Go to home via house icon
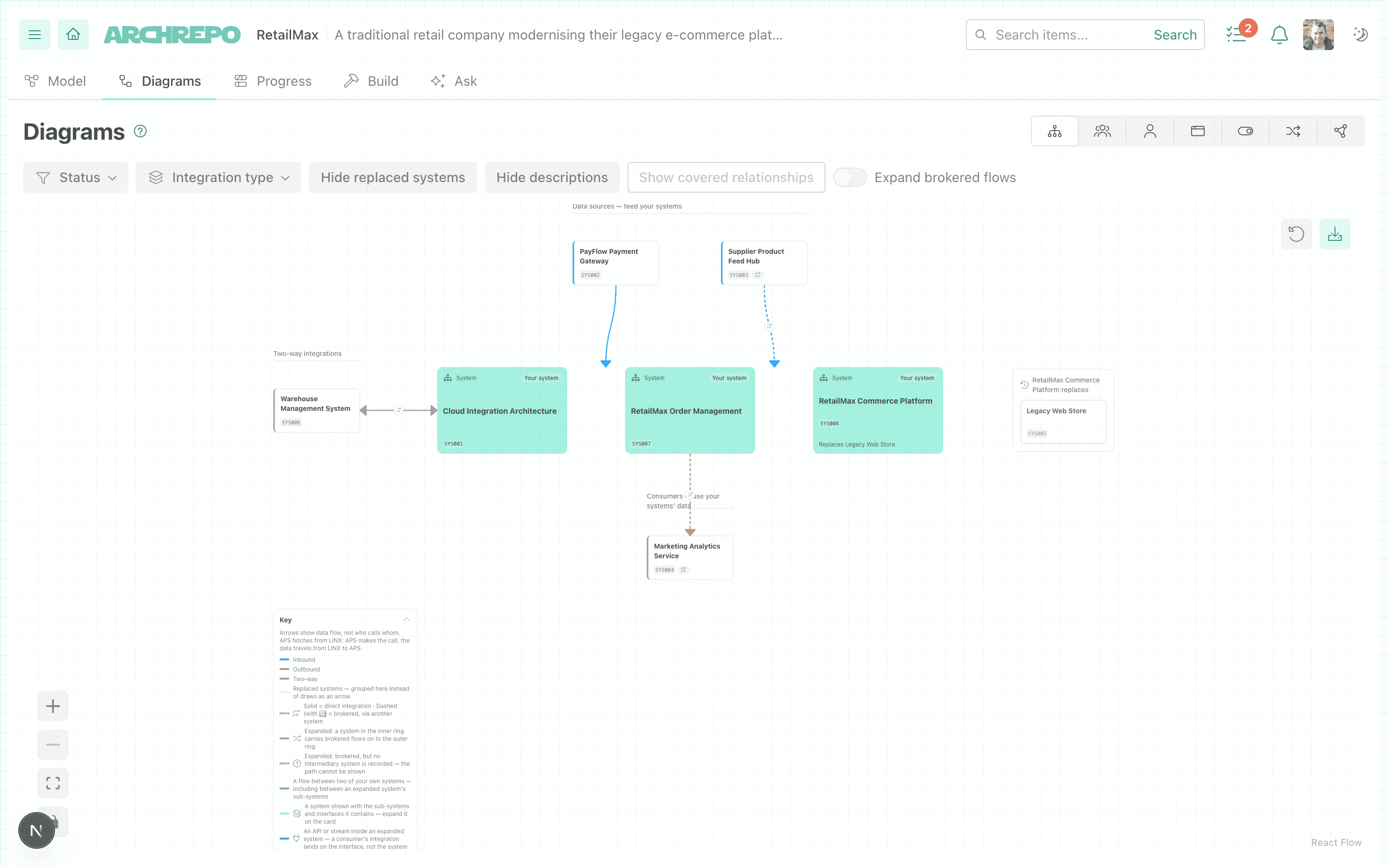The image size is (1388, 867). (x=73, y=34)
